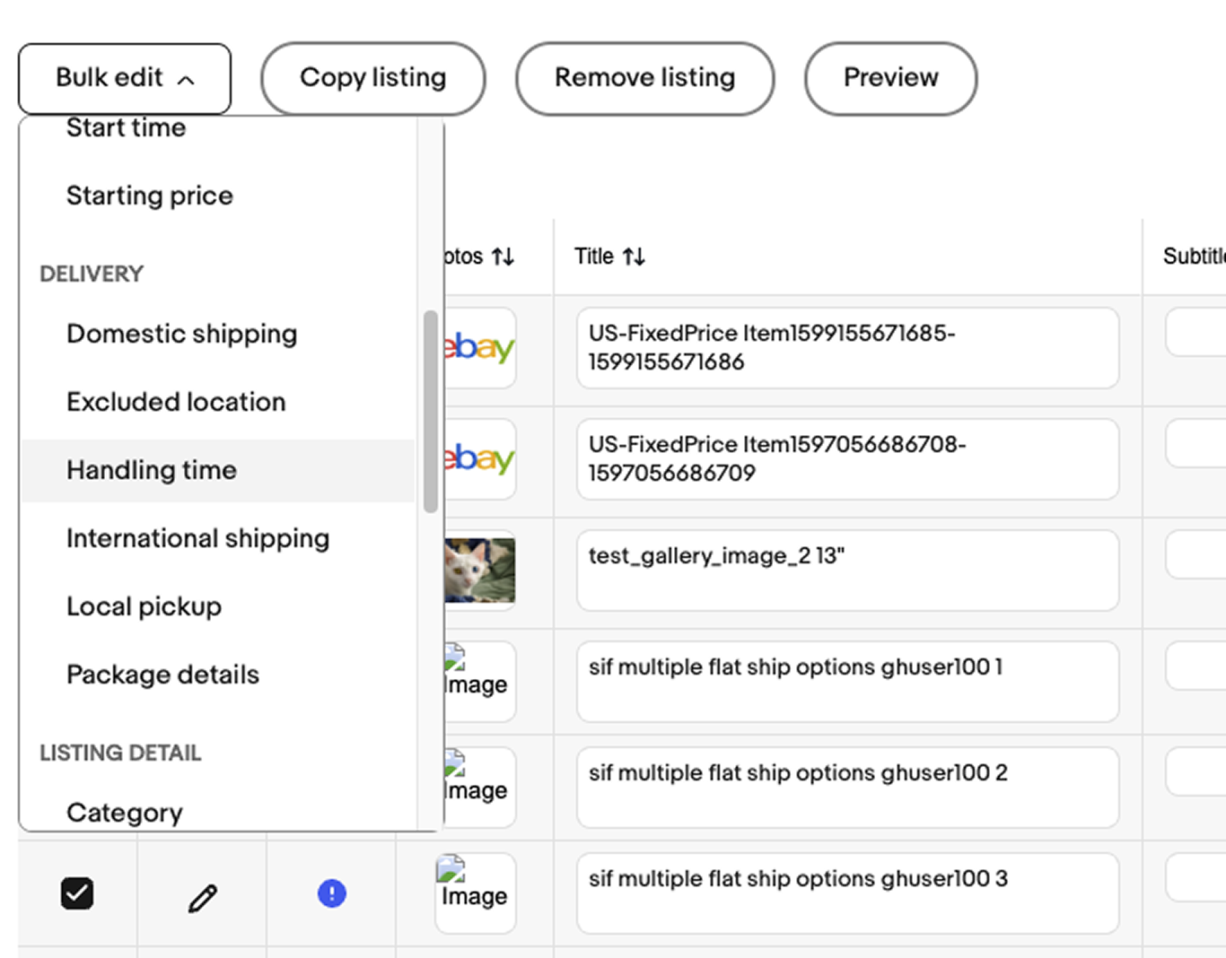
Task: Open image placeholder for ghuser100 1 row
Action: [x=479, y=682]
